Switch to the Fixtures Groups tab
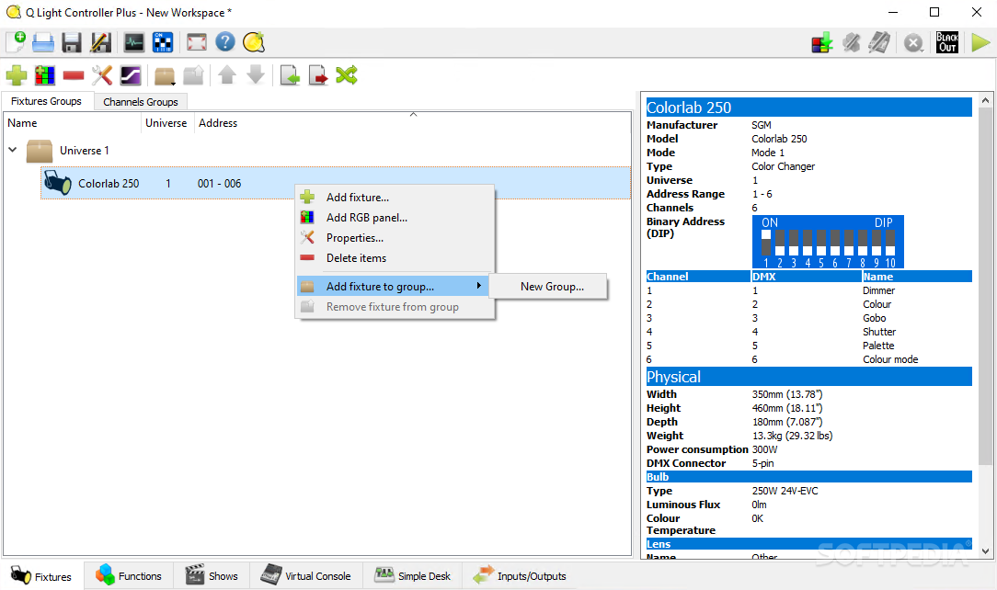 point(46,101)
